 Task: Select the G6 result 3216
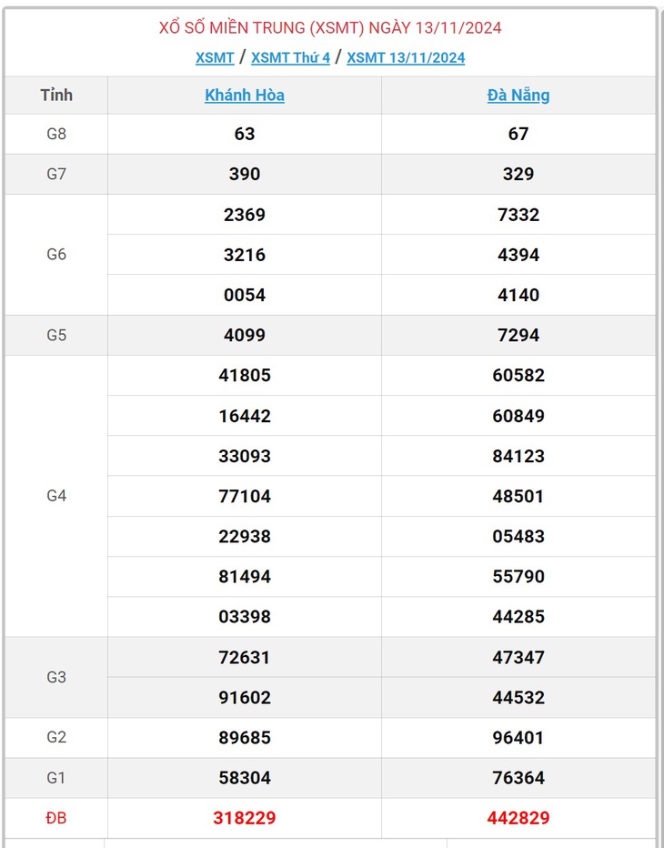[x=245, y=254]
